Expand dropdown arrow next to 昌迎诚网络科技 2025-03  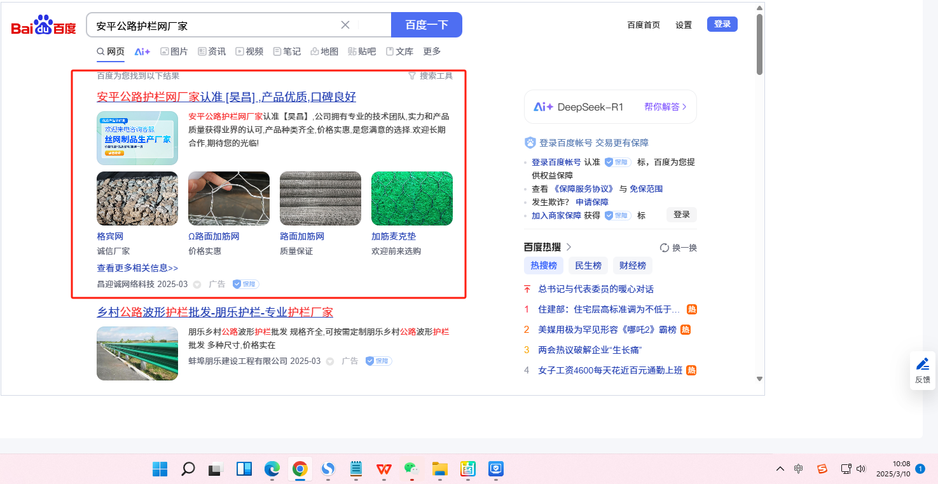[x=197, y=285]
